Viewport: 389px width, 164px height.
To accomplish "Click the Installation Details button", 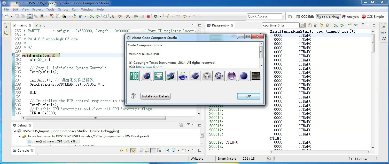I will tap(155, 96).
